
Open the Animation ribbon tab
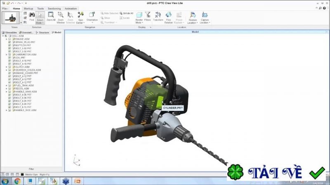point(71,9)
